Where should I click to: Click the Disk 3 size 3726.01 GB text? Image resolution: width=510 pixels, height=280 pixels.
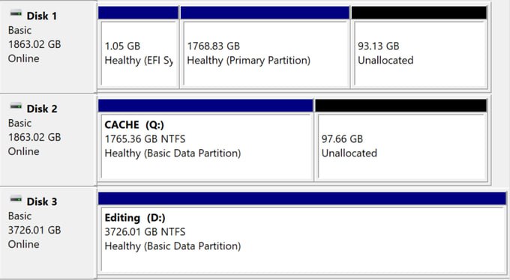(34, 230)
